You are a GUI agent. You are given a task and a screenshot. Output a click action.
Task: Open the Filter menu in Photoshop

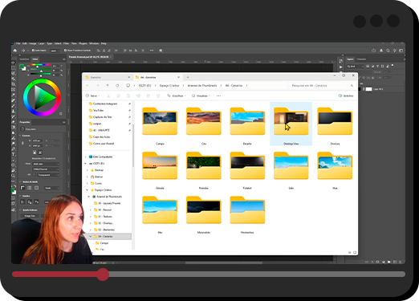click(66, 43)
